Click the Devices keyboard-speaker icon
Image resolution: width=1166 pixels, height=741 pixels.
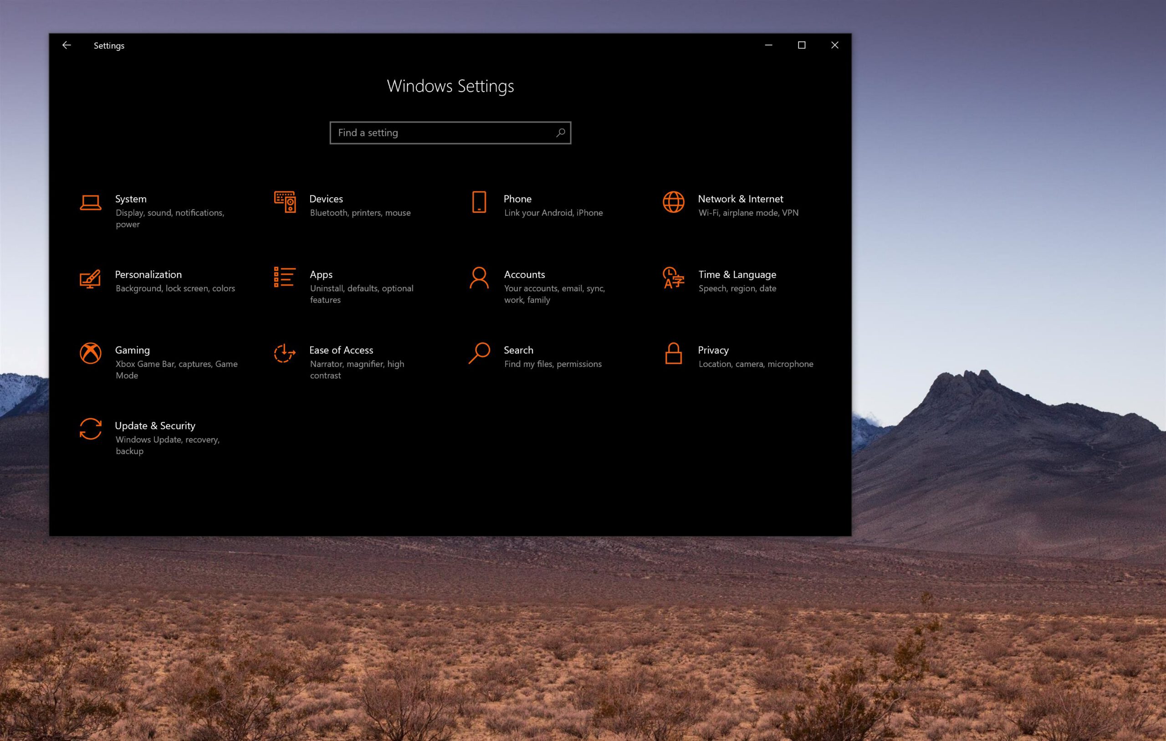tap(285, 201)
